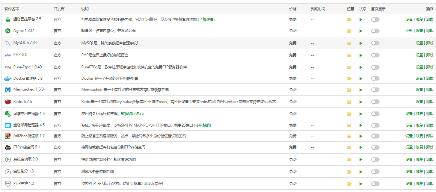Click 卸载 for PHP-8.0
The image size is (436, 192).
click(x=430, y=55)
